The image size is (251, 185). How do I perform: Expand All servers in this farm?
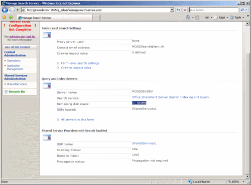coord(77,119)
